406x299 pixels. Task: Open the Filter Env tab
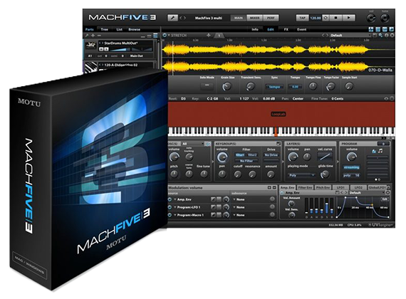click(x=306, y=187)
